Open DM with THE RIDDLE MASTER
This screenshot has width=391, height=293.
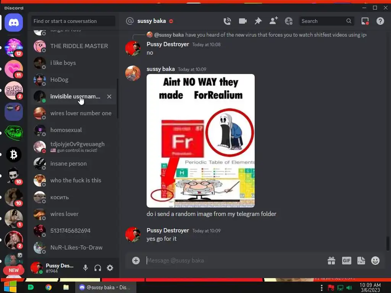[x=74, y=46]
